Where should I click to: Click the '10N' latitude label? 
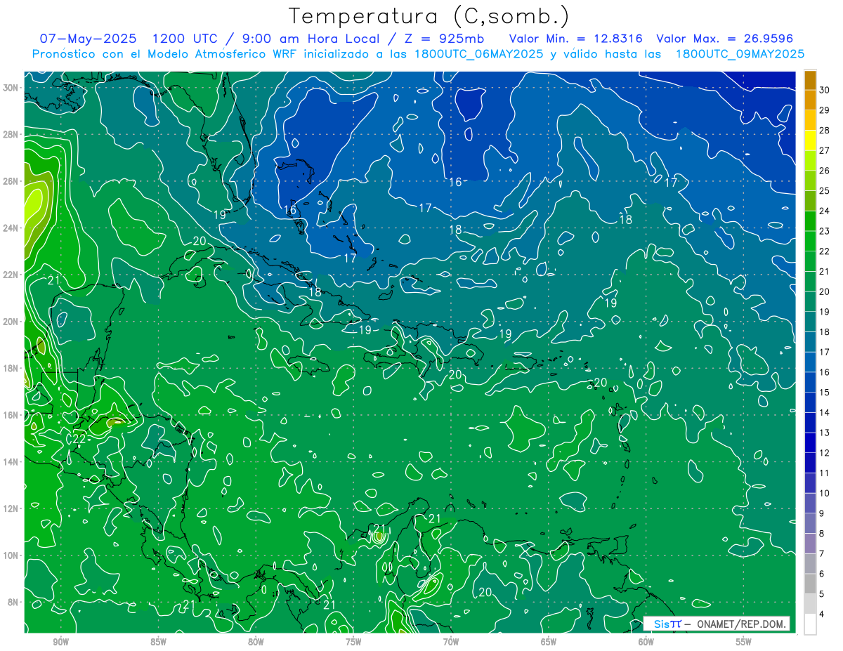pyautogui.click(x=11, y=555)
